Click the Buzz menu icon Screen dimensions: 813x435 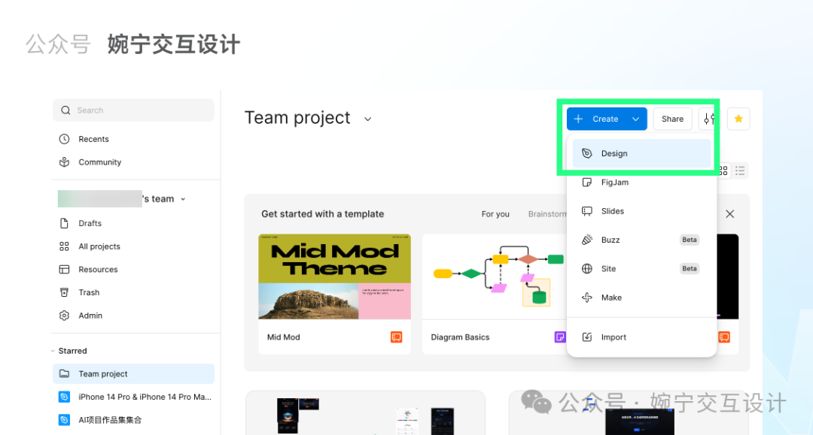[x=587, y=240]
